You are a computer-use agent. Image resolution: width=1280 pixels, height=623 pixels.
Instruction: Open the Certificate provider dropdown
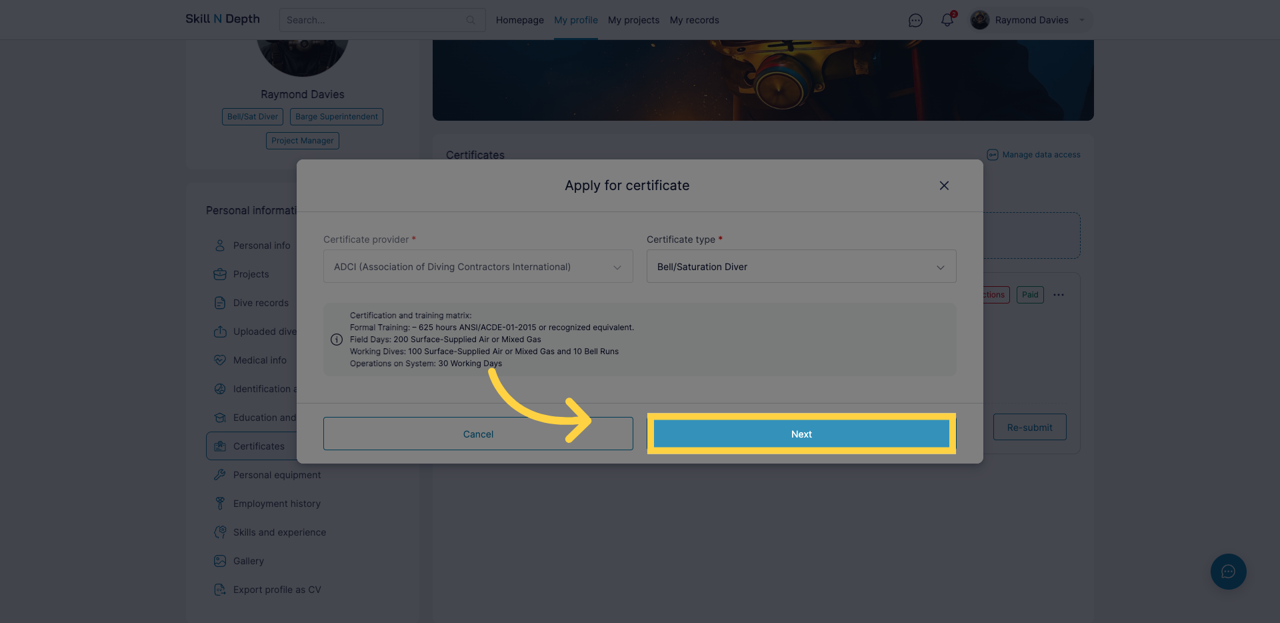click(478, 267)
